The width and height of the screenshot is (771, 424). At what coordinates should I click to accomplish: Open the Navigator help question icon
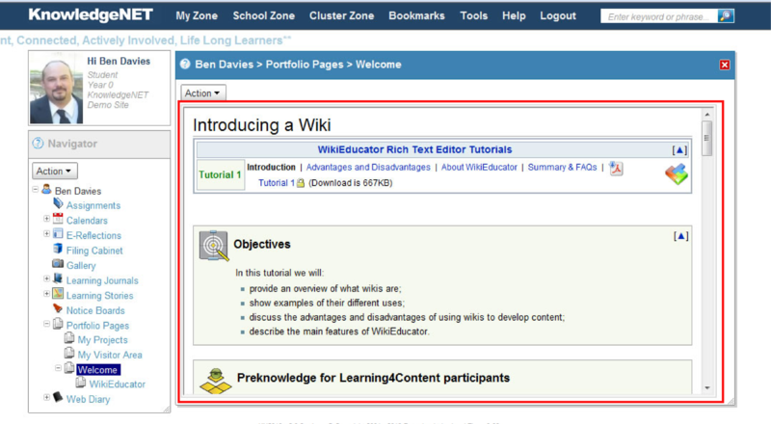[38, 144]
